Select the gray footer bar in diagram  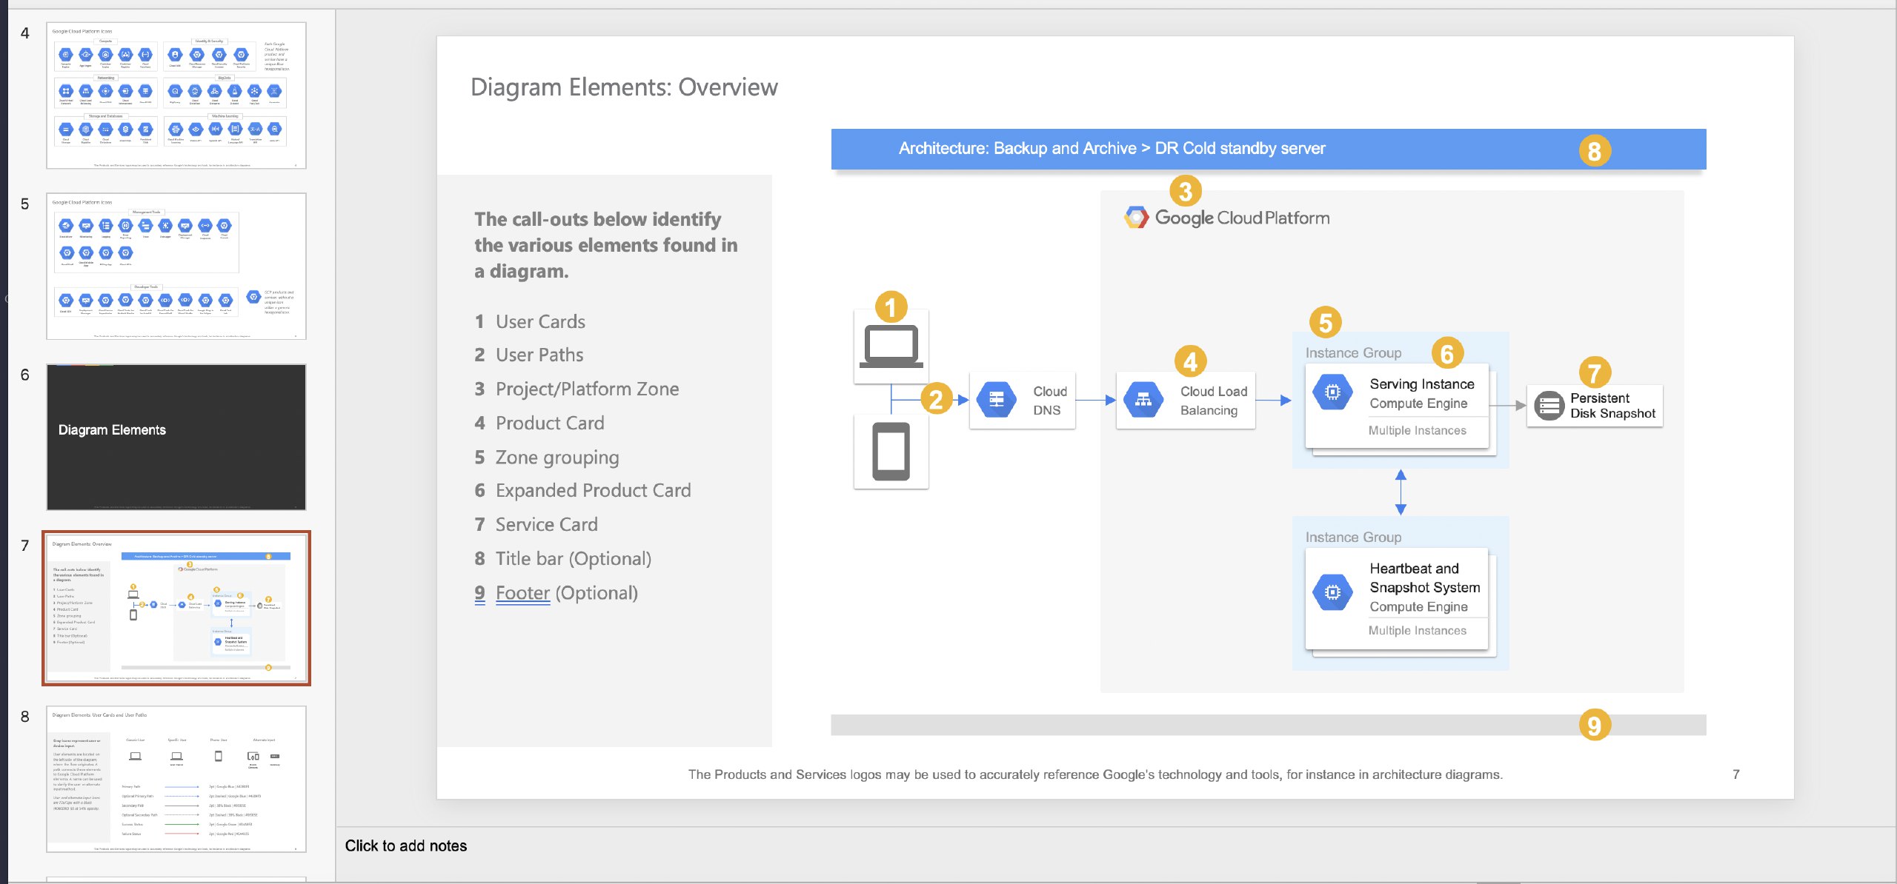tap(1268, 725)
